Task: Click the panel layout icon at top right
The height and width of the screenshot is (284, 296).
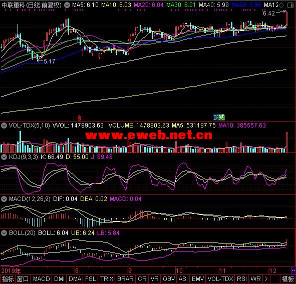Action: (290, 5)
